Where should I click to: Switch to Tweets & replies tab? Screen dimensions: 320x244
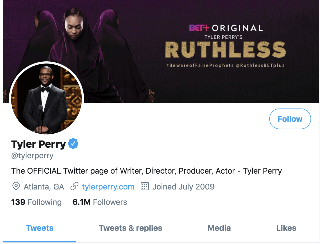(130, 228)
